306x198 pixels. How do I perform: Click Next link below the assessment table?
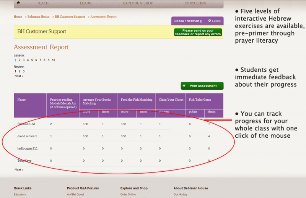click(x=18, y=169)
